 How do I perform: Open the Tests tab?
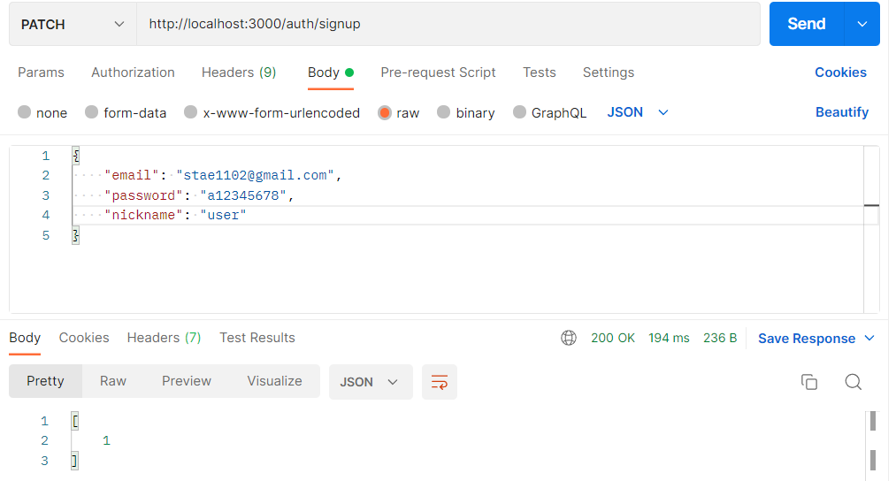(540, 73)
